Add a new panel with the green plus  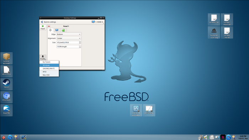click(x=43, y=27)
